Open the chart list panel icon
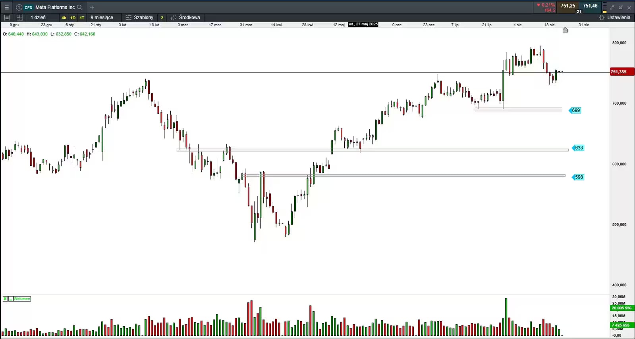Image resolution: width=635 pixels, height=339 pixels. pyautogui.click(x=7, y=17)
